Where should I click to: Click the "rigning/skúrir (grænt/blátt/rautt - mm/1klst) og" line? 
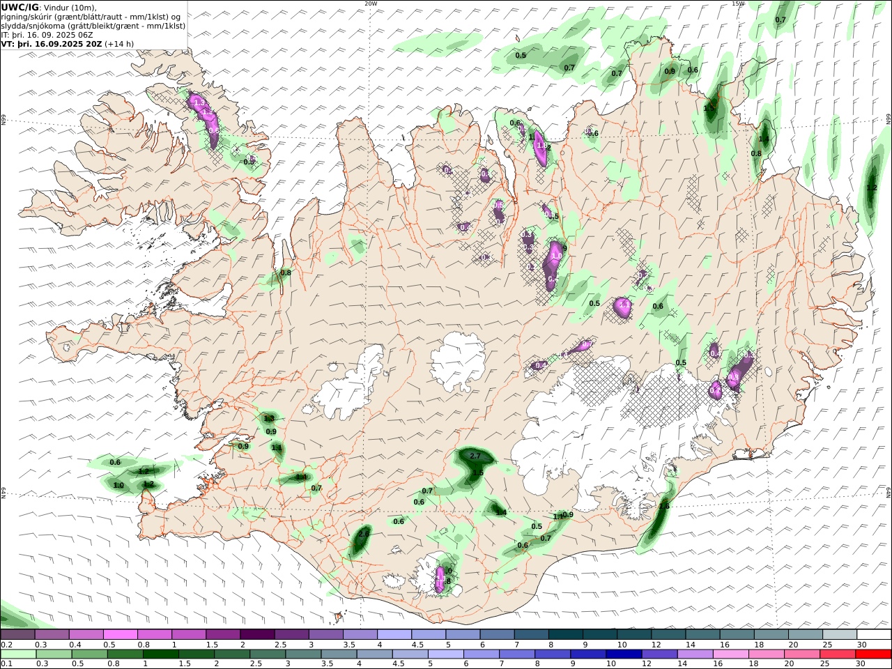pos(91,17)
